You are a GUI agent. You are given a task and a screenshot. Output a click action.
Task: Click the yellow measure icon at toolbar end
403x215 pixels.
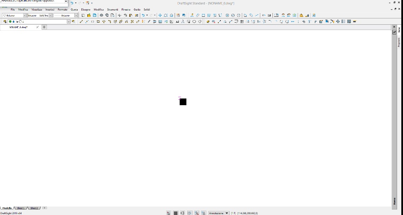pos(355,21)
